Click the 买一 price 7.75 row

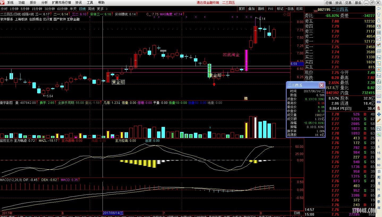(340, 47)
